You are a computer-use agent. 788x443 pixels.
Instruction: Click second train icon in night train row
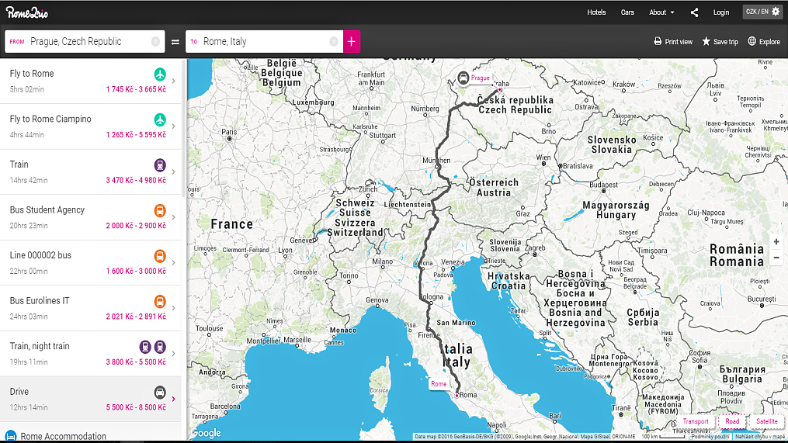point(160,347)
